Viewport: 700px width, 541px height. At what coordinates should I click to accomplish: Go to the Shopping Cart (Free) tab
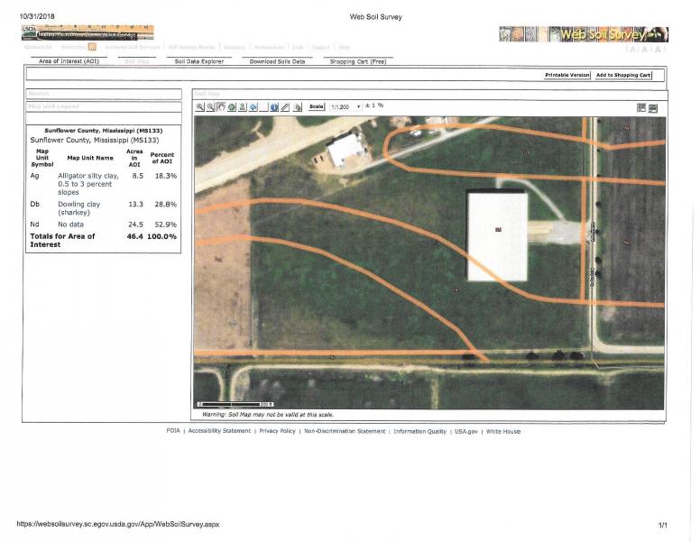click(357, 61)
